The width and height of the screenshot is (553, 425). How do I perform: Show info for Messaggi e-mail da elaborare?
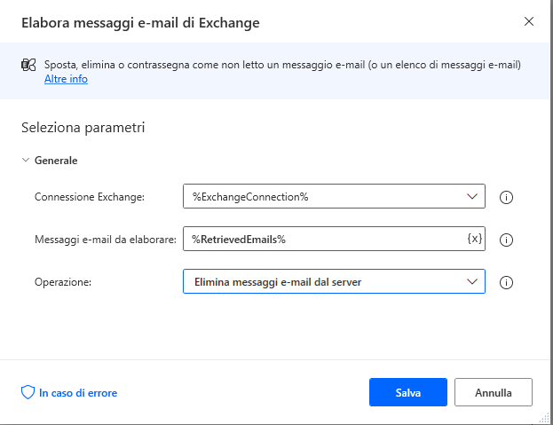click(x=506, y=240)
